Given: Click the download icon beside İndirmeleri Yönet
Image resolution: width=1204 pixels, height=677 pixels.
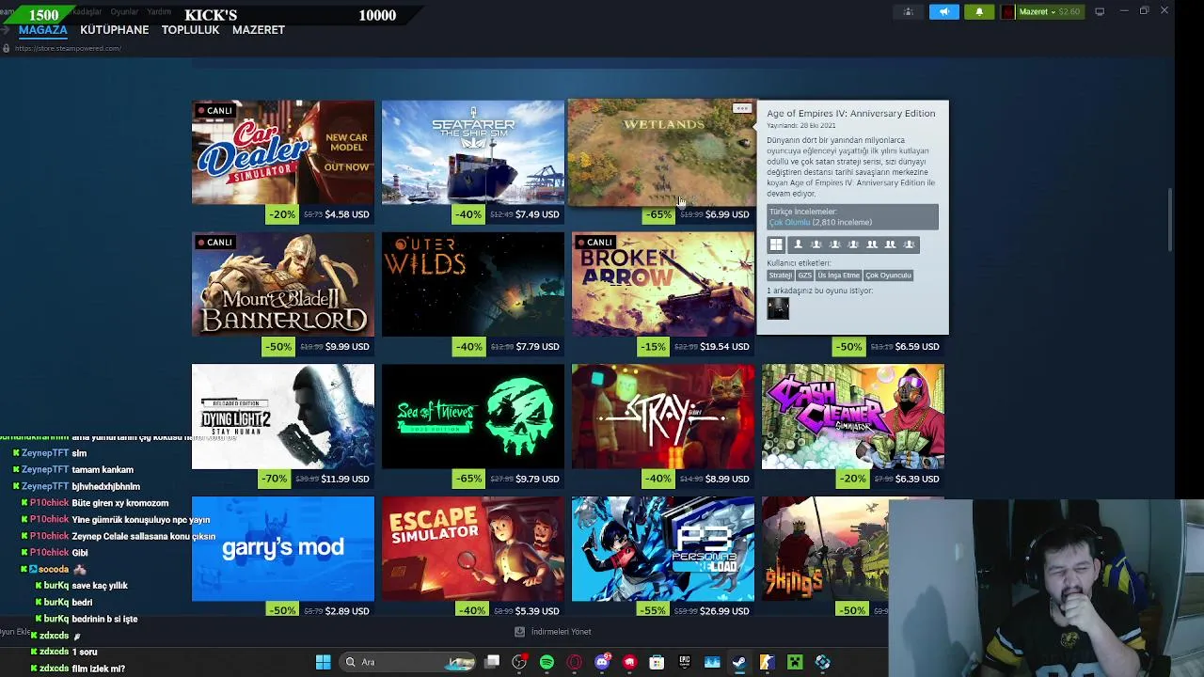Looking at the screenshot, I should [519, 632].
